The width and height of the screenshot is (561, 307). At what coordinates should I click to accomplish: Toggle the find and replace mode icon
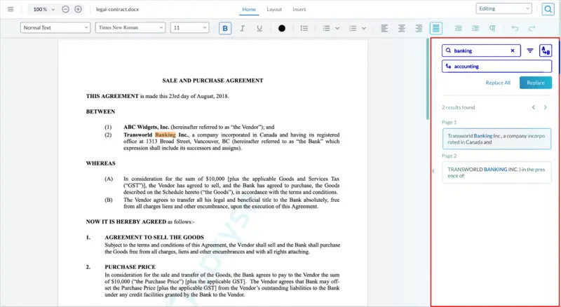click(546, 50)
